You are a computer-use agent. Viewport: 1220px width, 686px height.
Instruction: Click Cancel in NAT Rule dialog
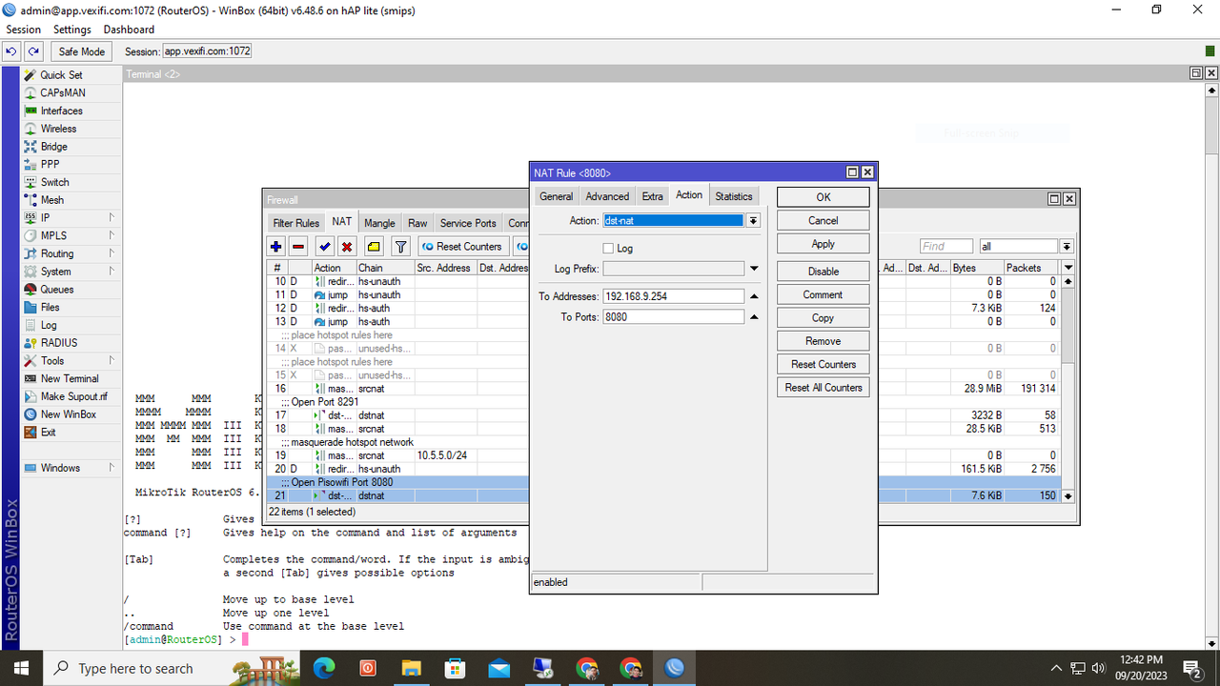click(823, 220)
